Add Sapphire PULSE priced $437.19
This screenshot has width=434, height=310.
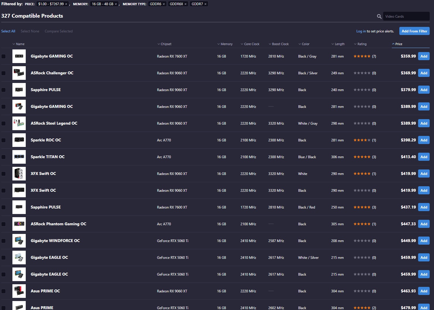pyautogui.click(x=424, y=207)
